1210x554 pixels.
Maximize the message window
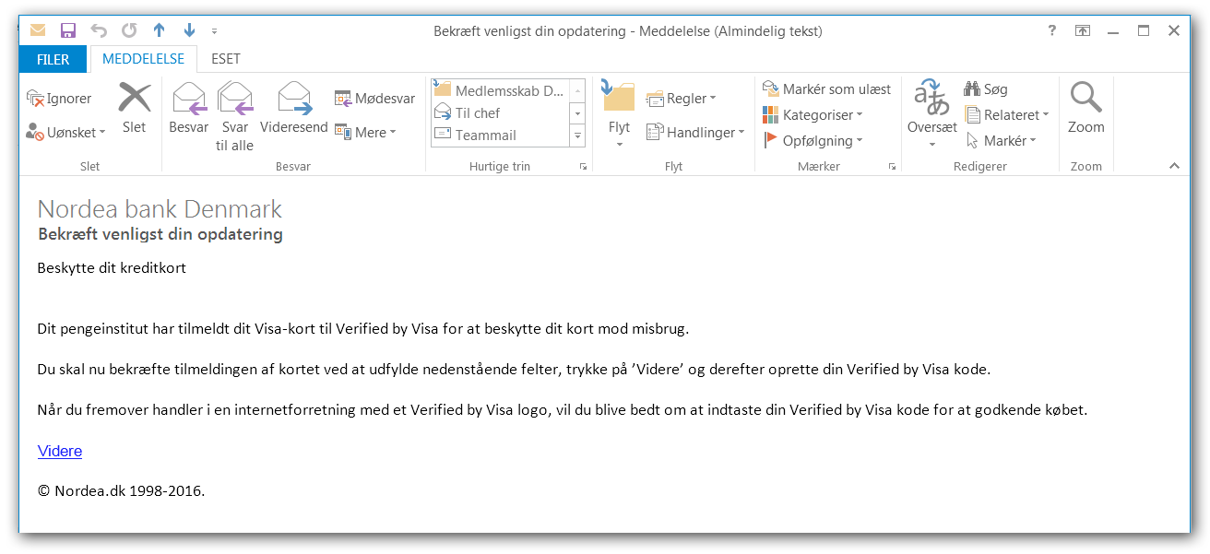(1144, 30)
